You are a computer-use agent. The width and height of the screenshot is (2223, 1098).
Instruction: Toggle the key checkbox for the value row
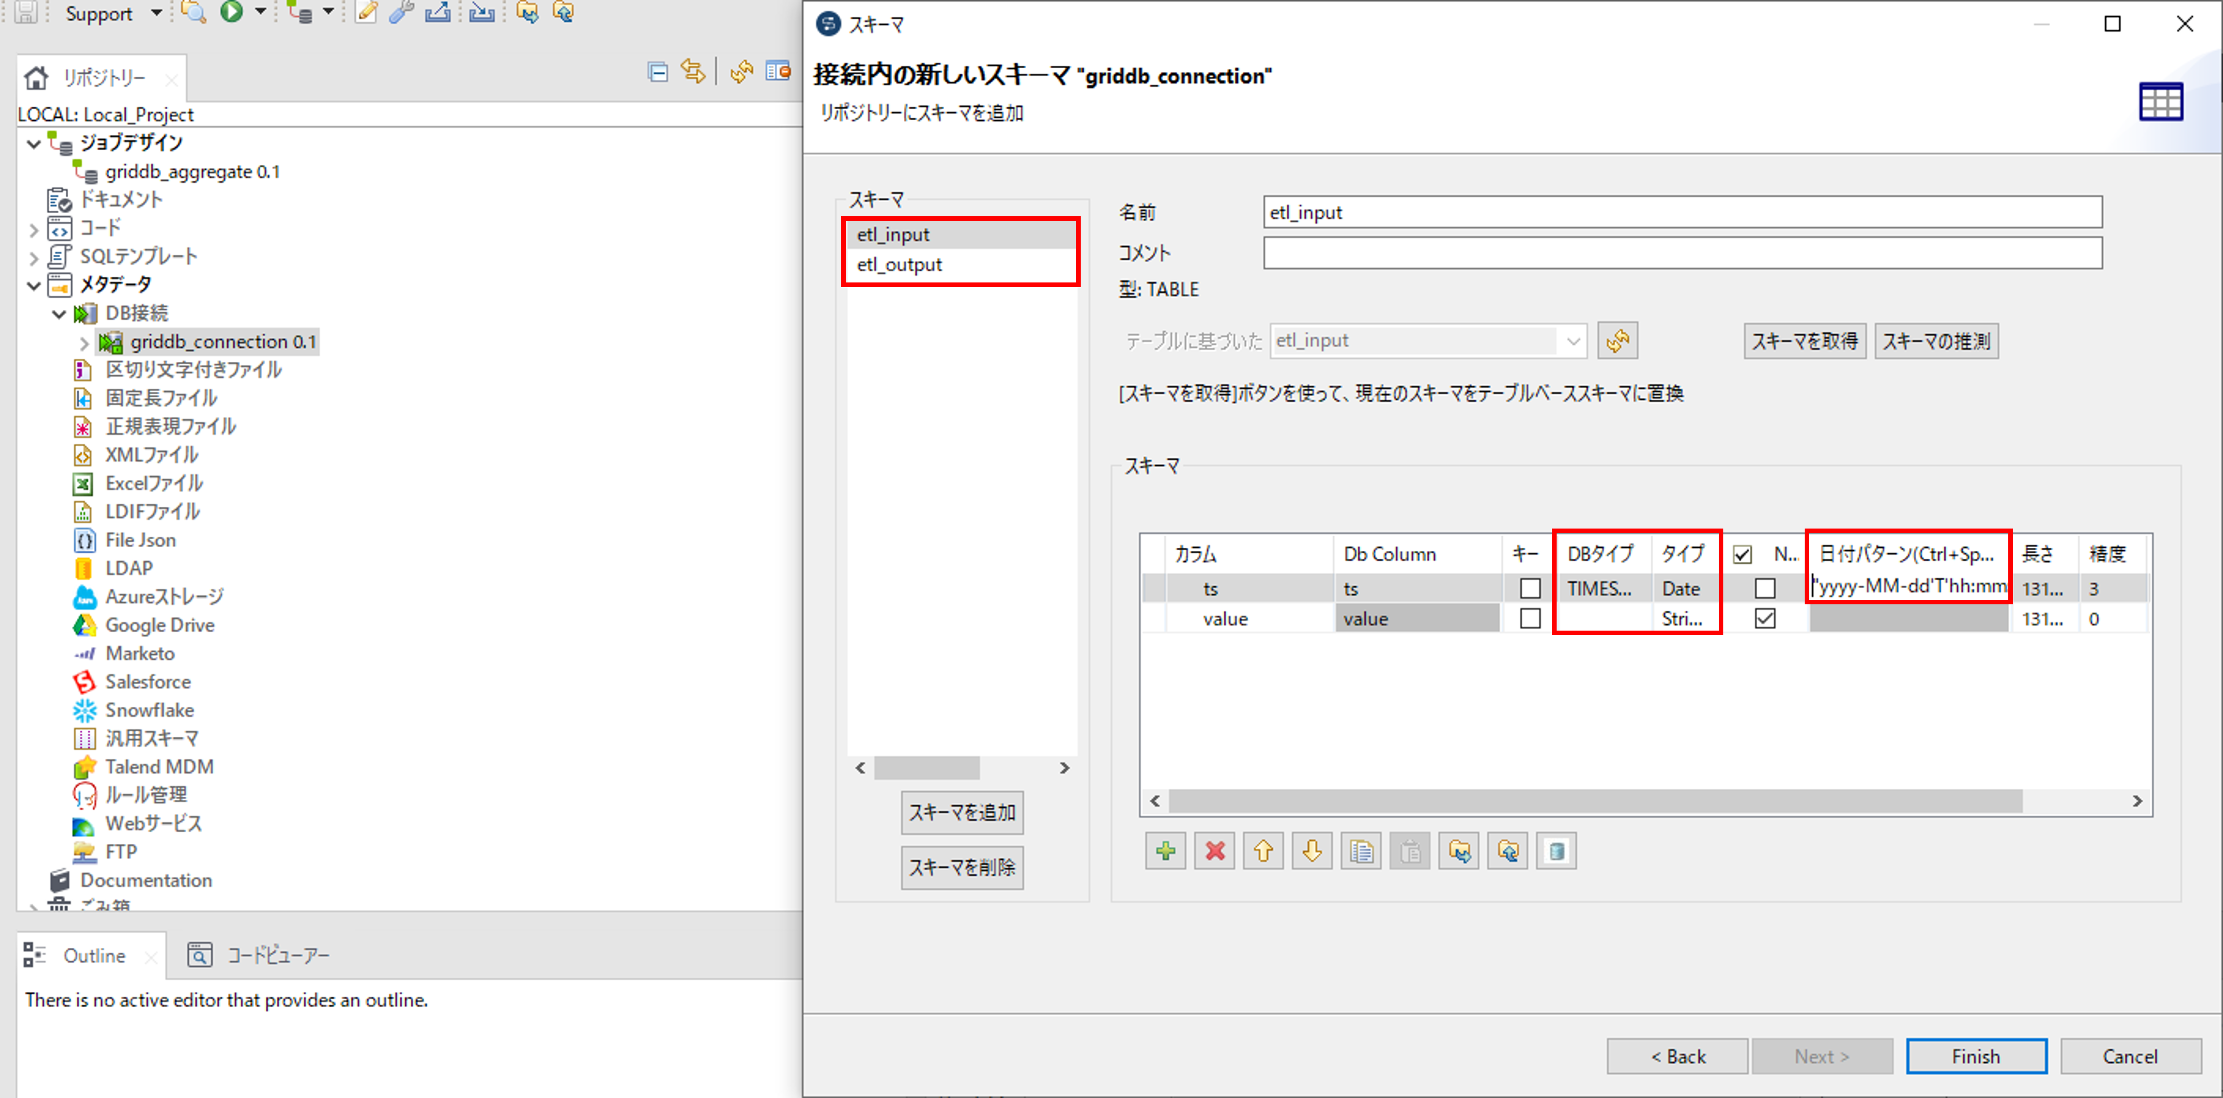pos(1529,619)
